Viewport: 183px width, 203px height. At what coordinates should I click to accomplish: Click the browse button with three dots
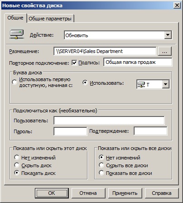(x=164, y=51)
